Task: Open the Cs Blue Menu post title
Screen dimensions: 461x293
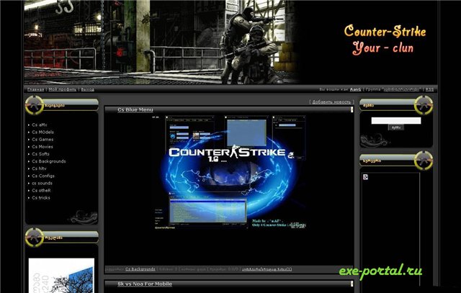Action: coord(135,109)
